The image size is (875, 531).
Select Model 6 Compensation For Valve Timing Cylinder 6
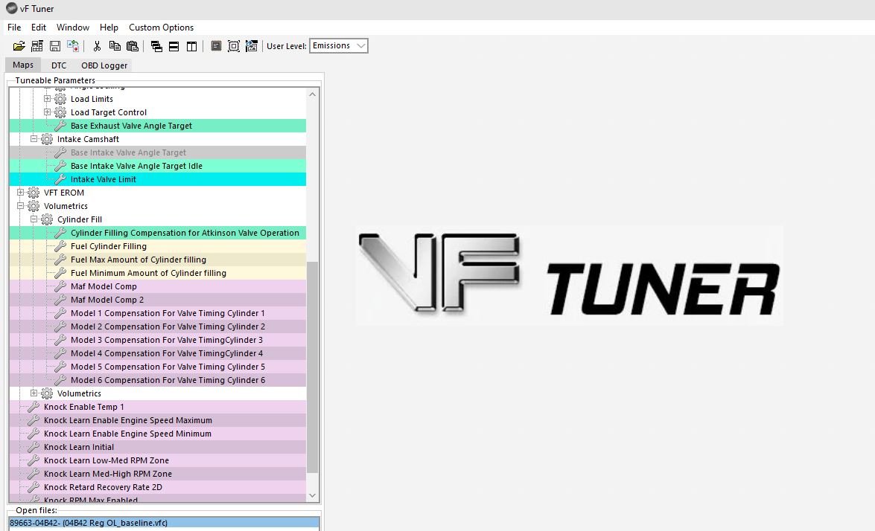point(157,380)
